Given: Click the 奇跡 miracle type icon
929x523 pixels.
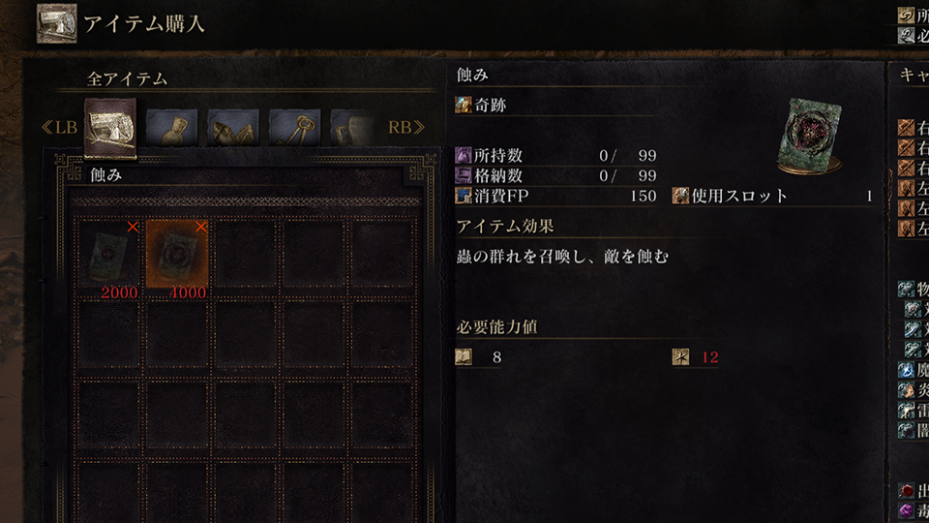Looking at the screenshot, I should click(464, 105).
